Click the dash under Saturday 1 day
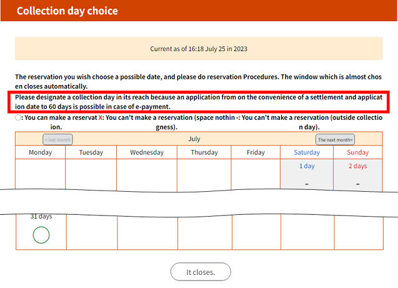This screenshot has width=398, height=288. click(x=307, y=184)
